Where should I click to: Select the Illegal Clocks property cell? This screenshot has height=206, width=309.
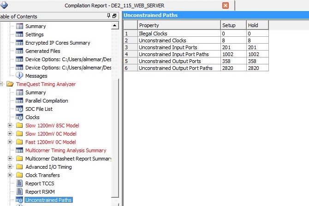point(179,34)
